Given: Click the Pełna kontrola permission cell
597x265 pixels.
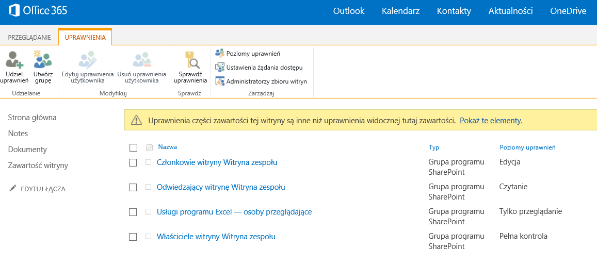Looking at the screenshot, I should 524,237.
